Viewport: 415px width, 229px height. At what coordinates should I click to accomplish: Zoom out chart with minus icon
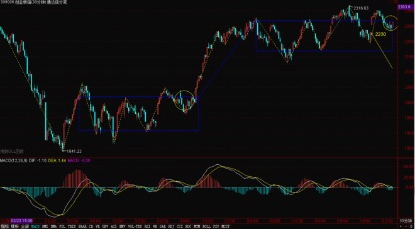pos(406,226)
